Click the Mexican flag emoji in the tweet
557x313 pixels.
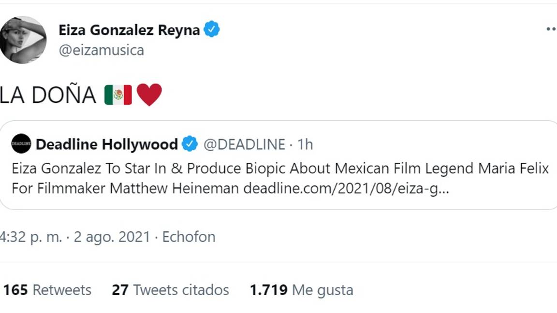pos(118,95)
